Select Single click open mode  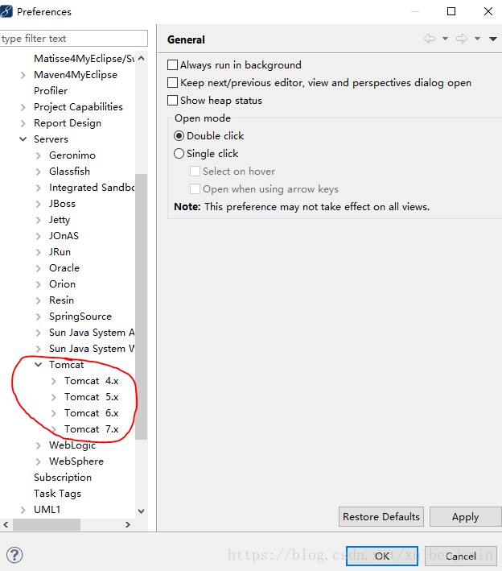click(x=179, y=153)
